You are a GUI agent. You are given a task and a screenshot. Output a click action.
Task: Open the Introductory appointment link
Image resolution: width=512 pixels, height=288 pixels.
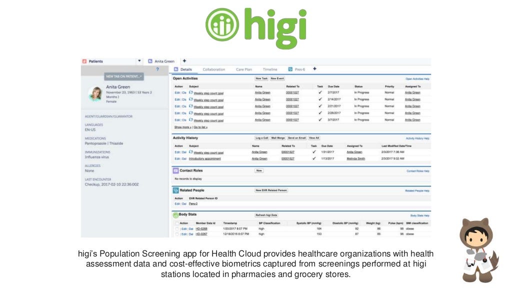tap(204, 158)
